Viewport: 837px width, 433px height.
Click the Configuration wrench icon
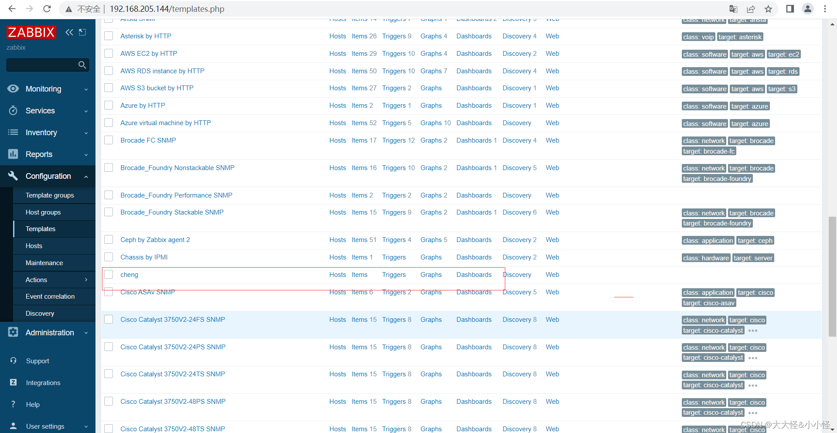13,176
